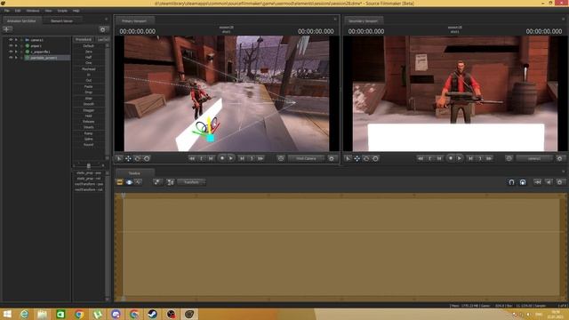Choose move tool in Primary Viewport
The width and height of the screenshot is (569, 320).
point(128,158)
